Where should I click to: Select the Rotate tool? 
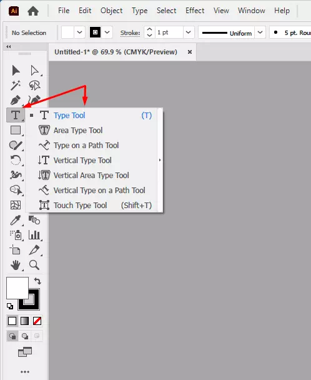click(x=16, y=160)
